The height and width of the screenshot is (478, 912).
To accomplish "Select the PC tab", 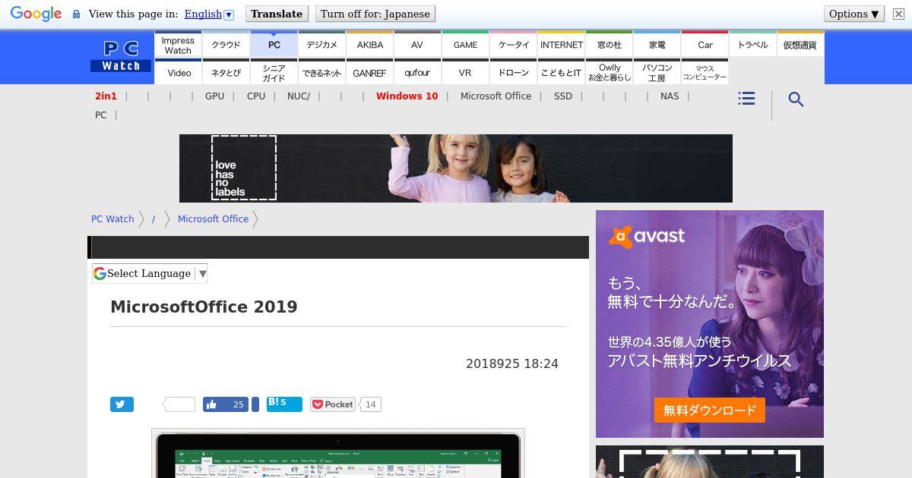I will point(274,46).
